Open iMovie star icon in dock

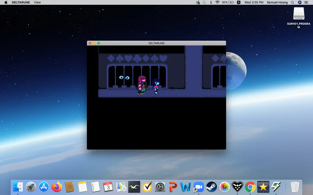pos(263,187)
